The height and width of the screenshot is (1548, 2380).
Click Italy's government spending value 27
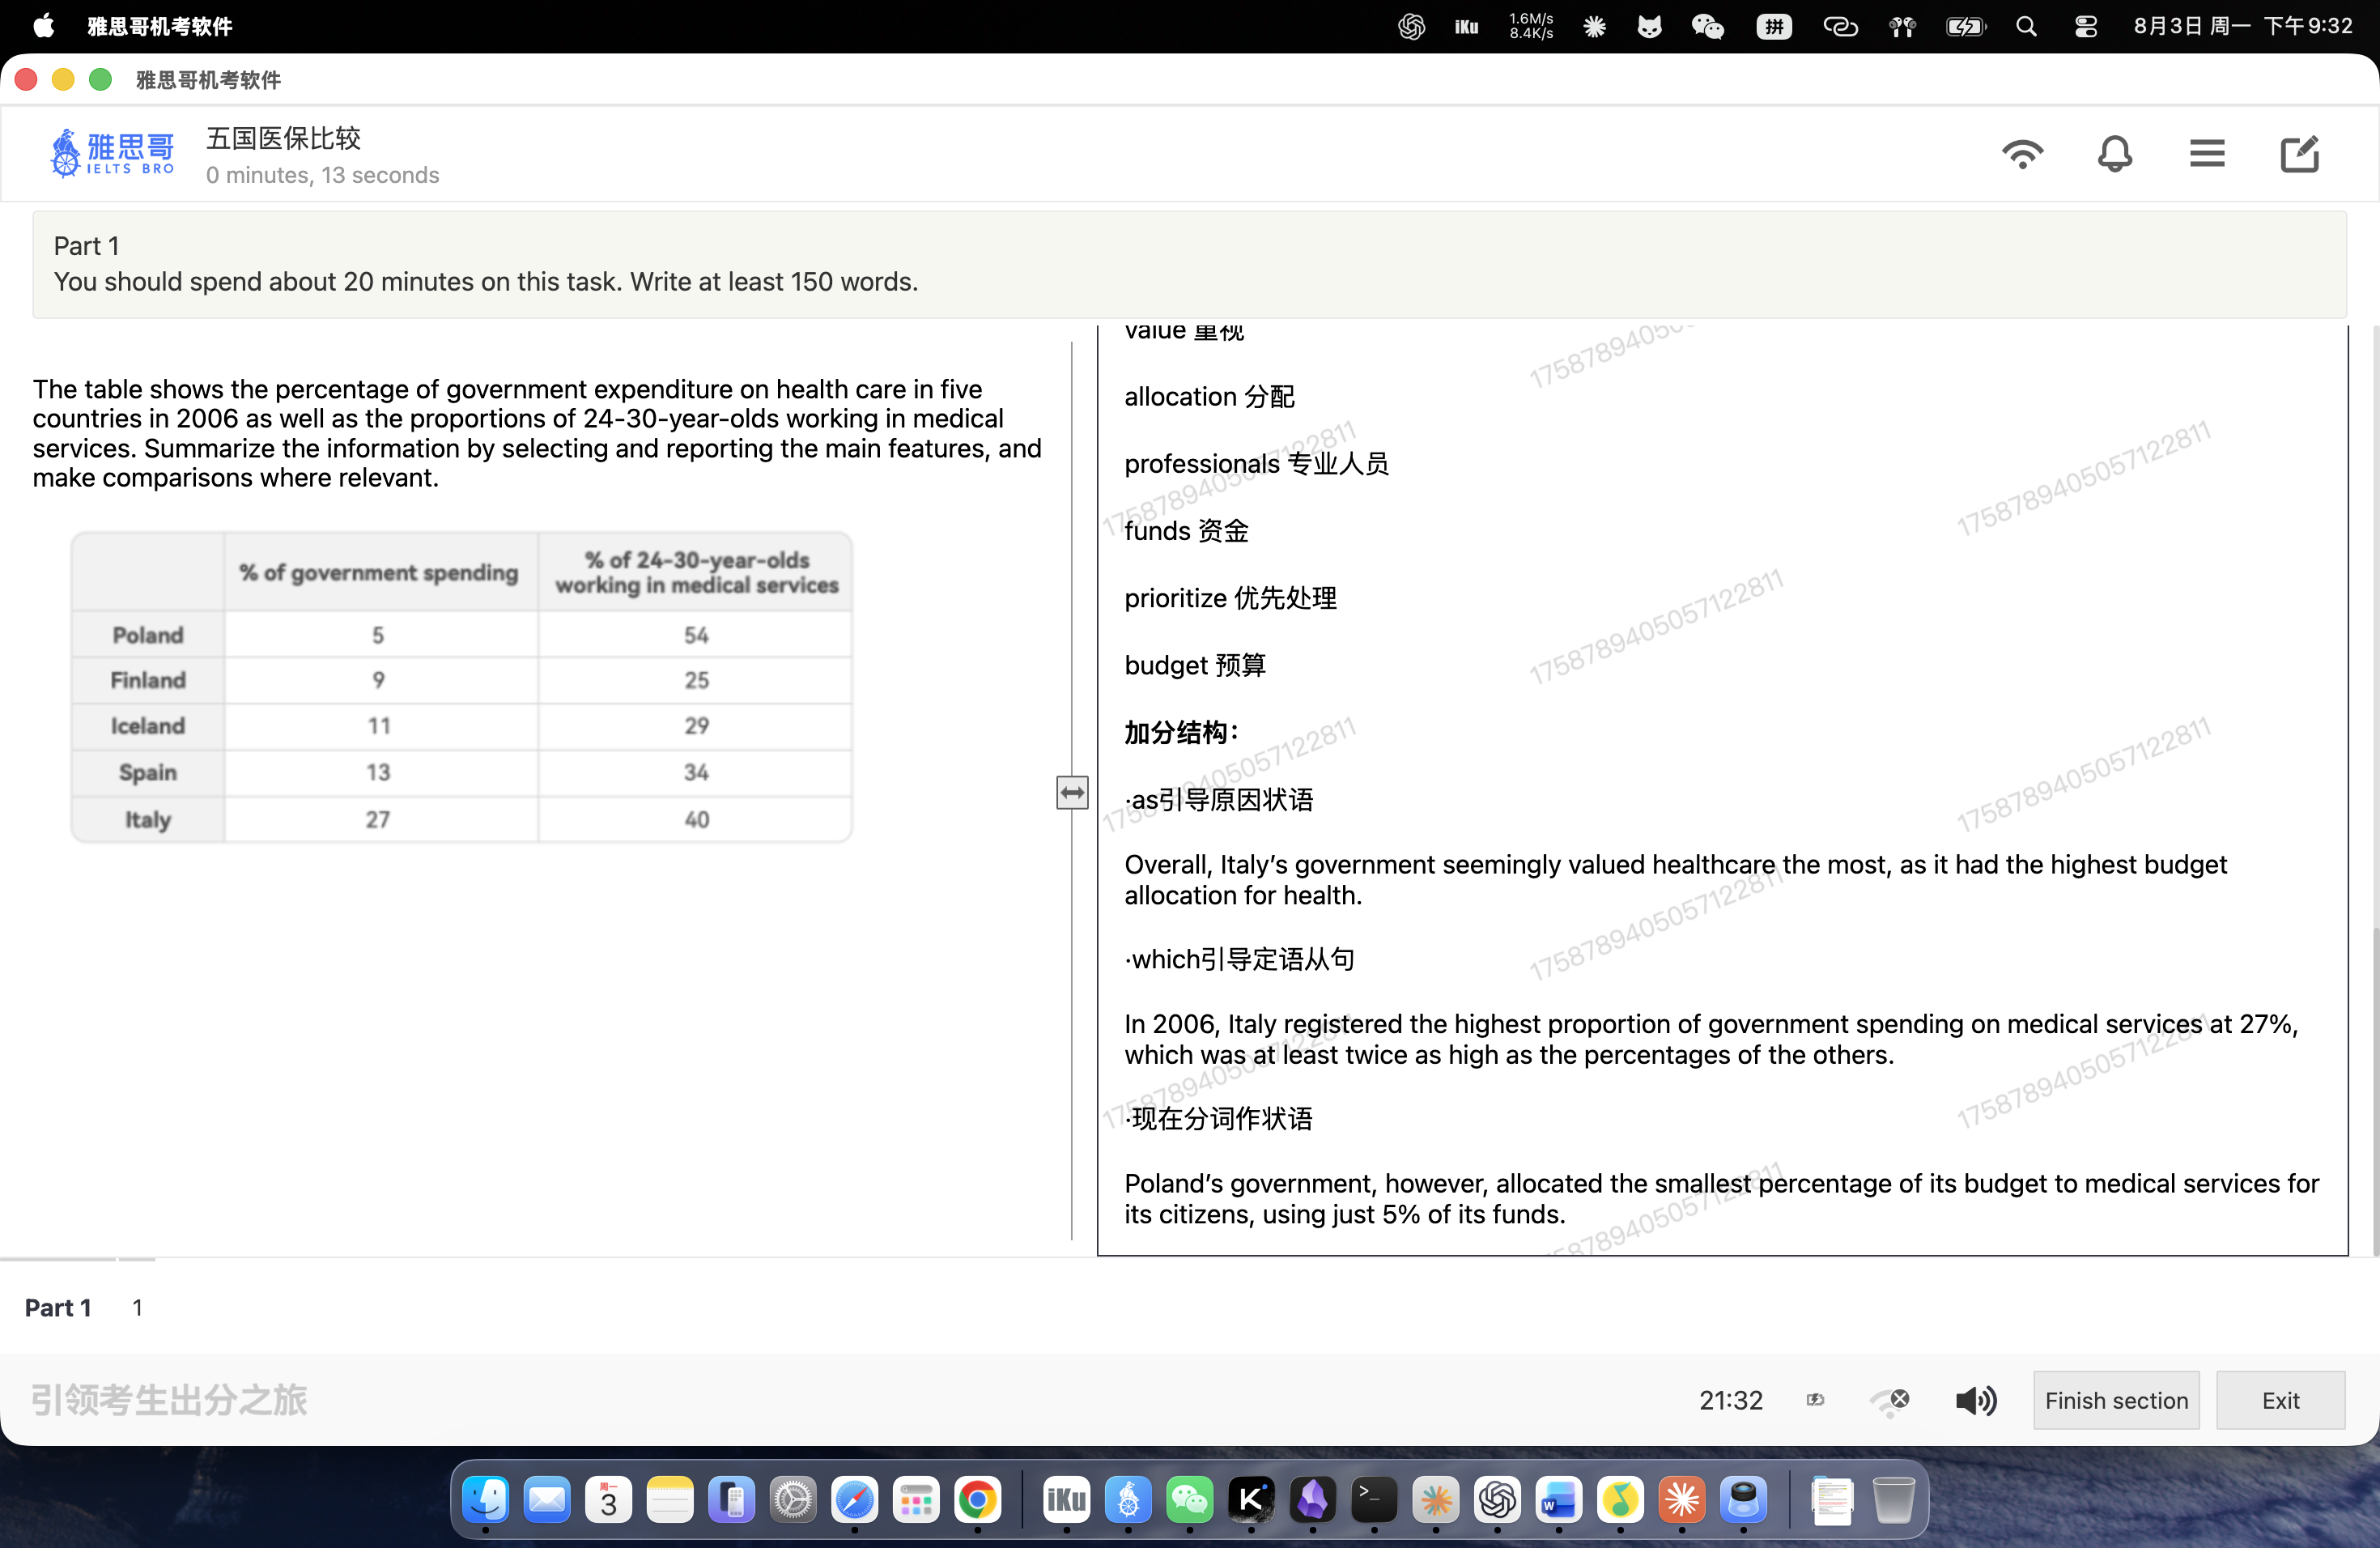[378, 819]
